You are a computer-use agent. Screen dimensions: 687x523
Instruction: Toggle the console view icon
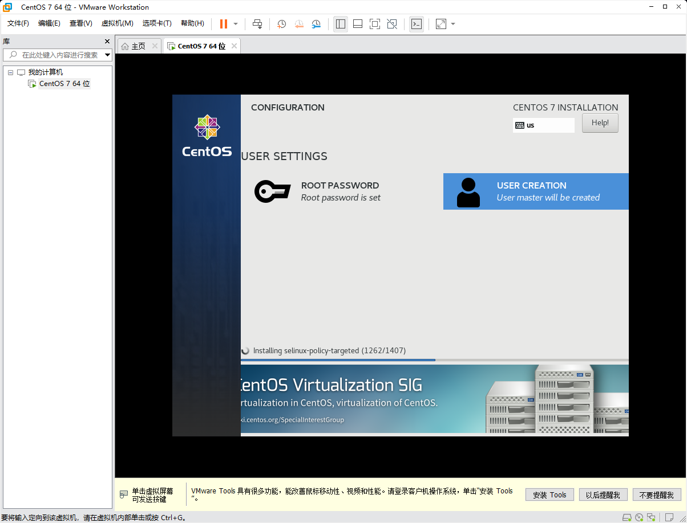(x=417, y=24)
